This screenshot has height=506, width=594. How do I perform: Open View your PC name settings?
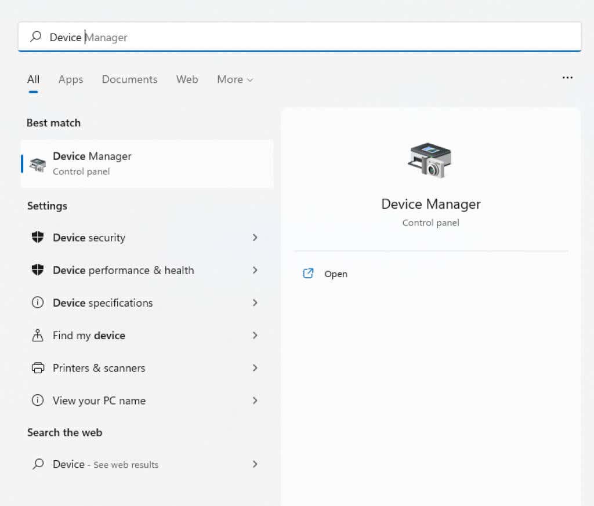pos(146,400)
